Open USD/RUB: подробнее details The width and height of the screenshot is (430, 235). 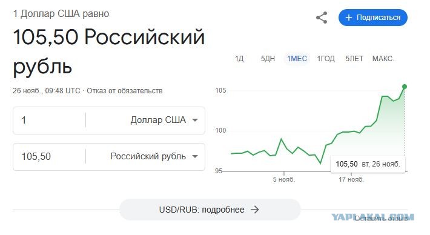[x=210, y=210]
